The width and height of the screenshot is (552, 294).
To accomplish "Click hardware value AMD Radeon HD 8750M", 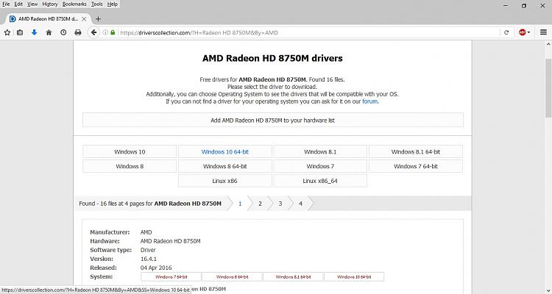I will 171,241.
